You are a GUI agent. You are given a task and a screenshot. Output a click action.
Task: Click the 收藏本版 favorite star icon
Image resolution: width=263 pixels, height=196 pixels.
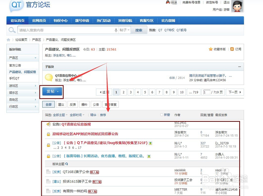pos(210,49)
